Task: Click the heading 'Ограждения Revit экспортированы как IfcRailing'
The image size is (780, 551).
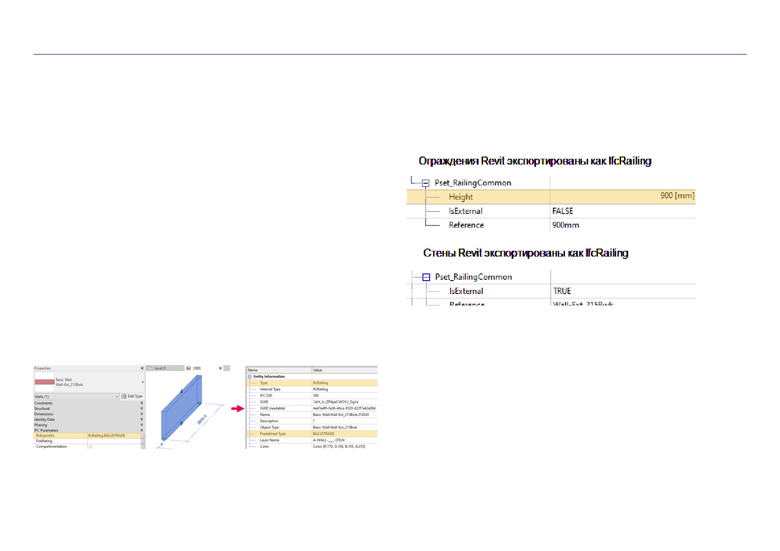Action: point(535,161)
